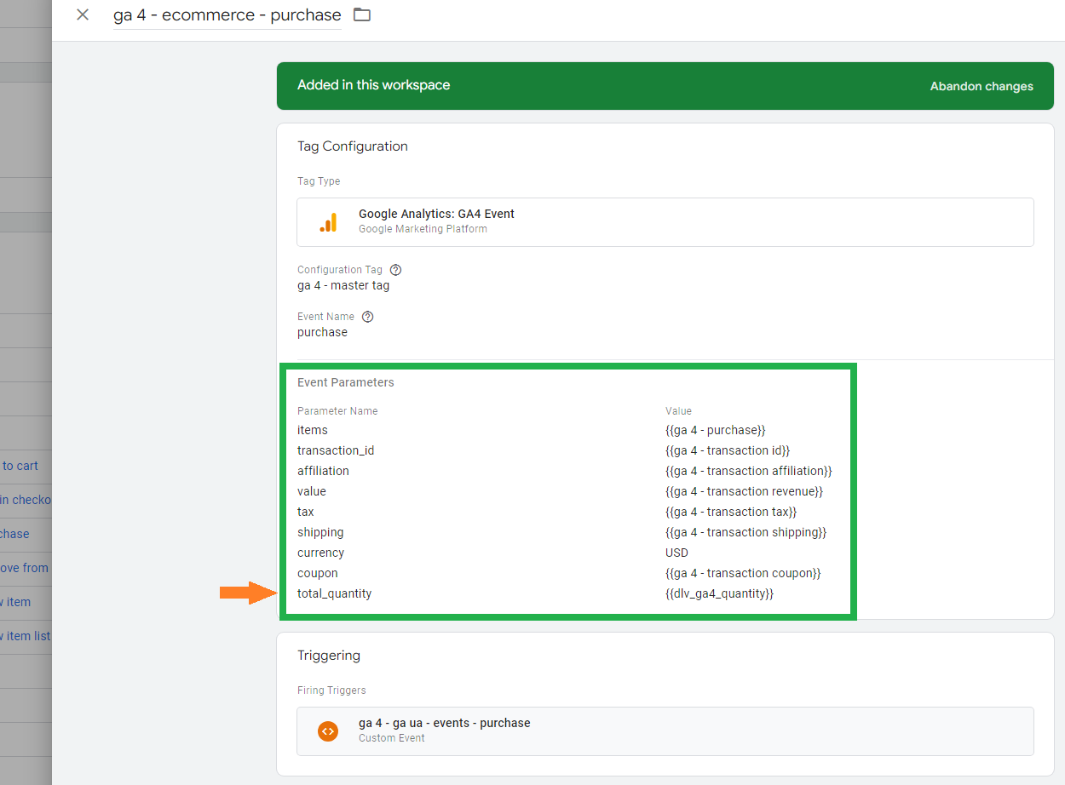Click the Triggering section heading
This screenshot has height=785, width=1065.
click(x=329, y=656)
